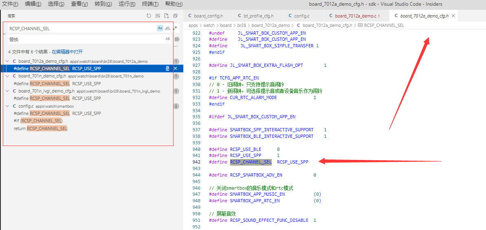Click RCSP_USE_BLE on line 940

click(246, 149)
